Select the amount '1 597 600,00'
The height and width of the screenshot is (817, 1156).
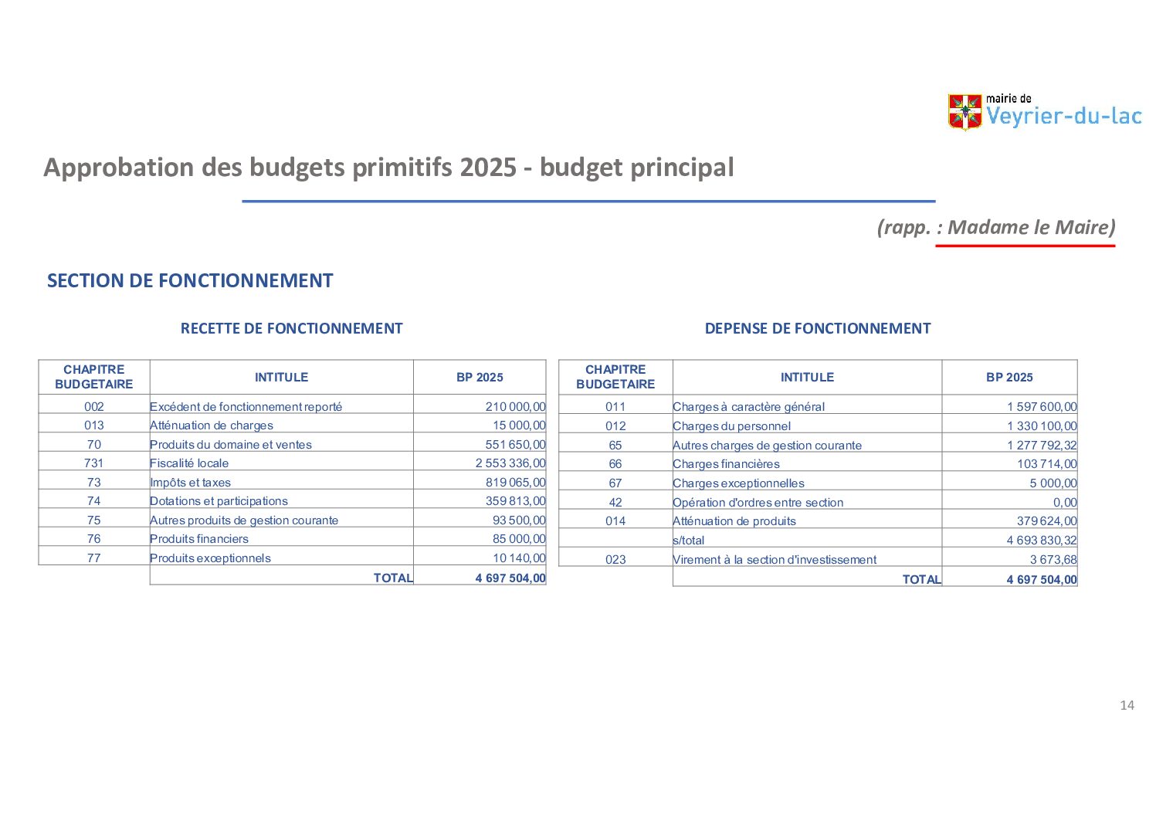pyautogui.click(x=1042, y=407)
